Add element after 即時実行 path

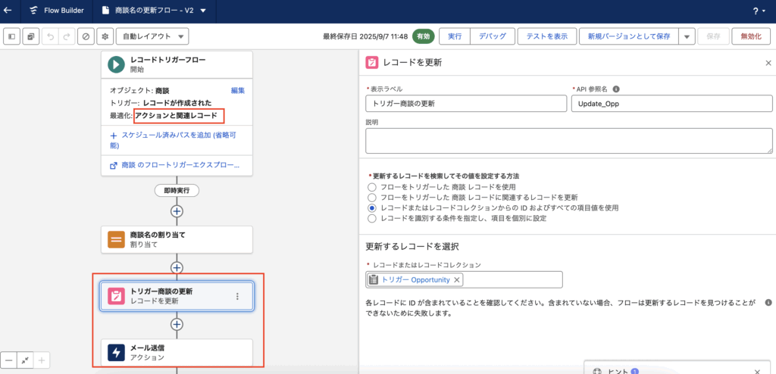pos(177,211)
